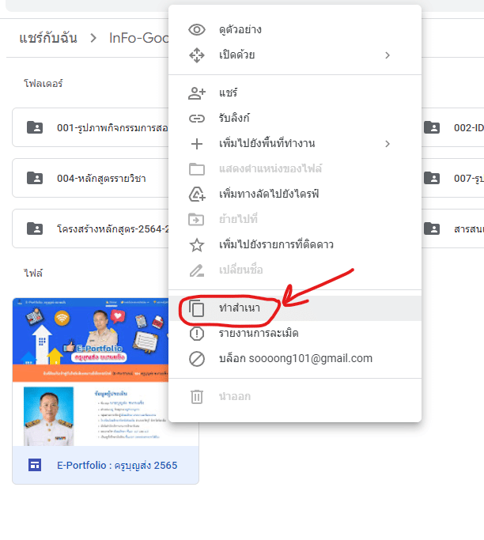The image size is (484, 540).
Task: Click the share person-plus icon
Action: pos(197,93)
